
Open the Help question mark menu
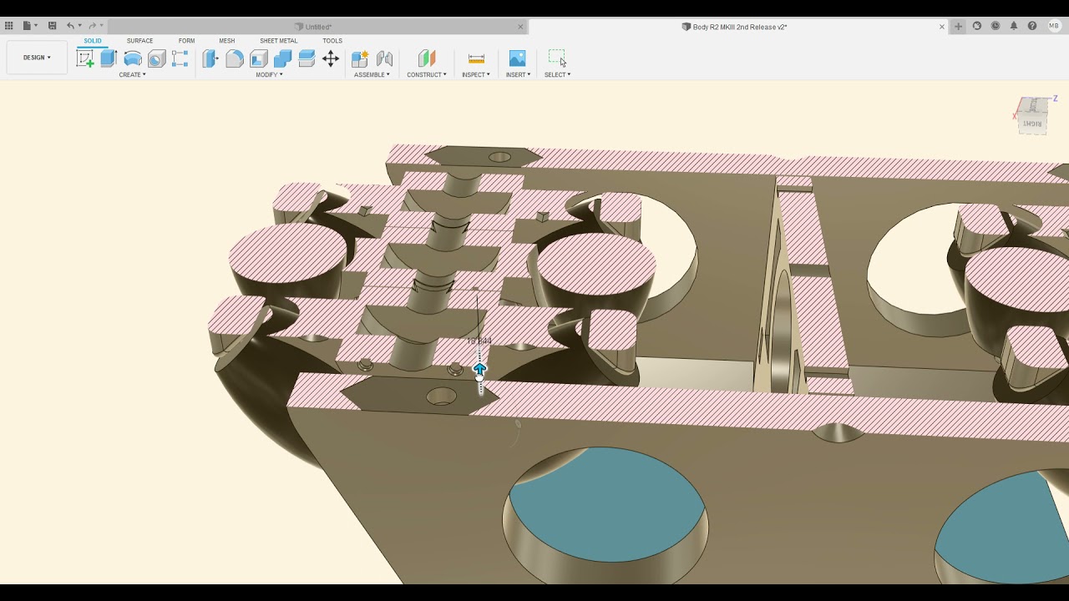[x=1032, y=26]
